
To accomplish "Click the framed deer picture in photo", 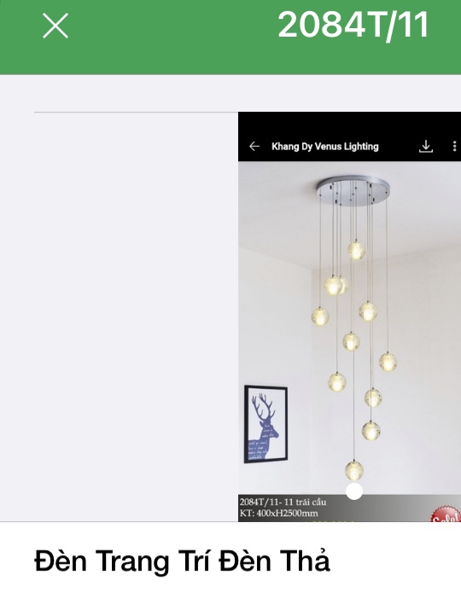I will coord(266,424).
